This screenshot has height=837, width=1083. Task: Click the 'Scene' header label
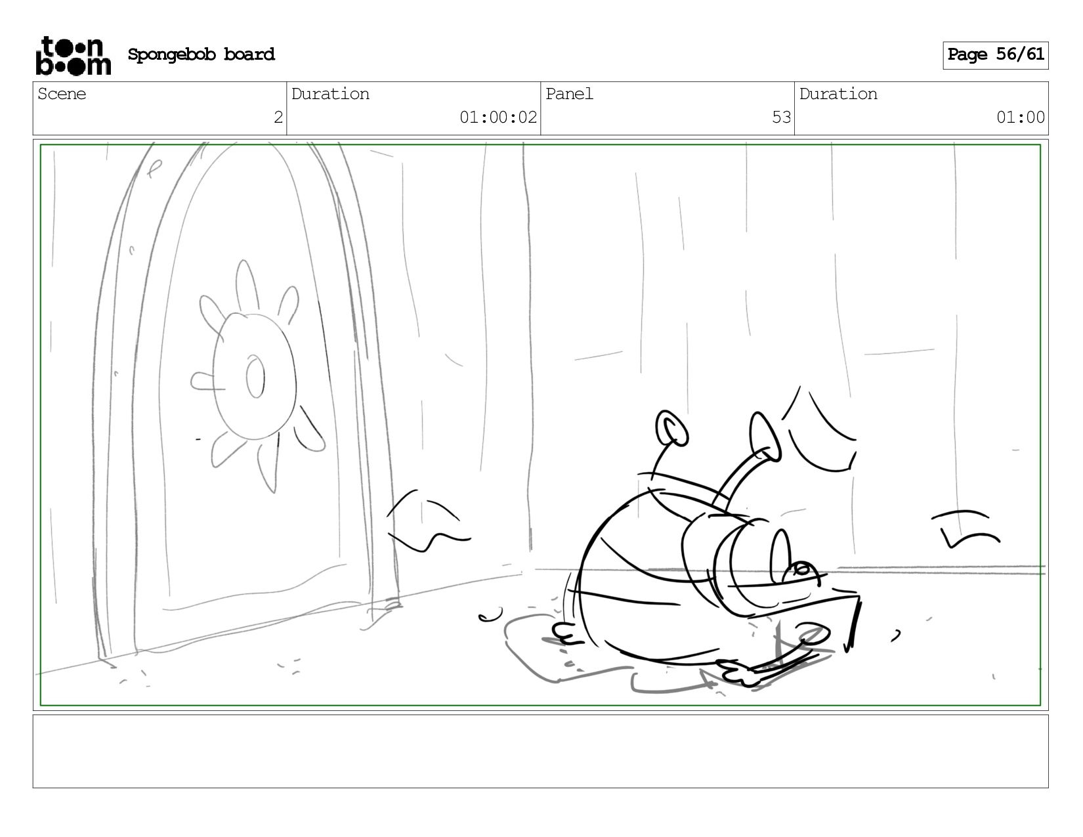(x=62, y=94)
